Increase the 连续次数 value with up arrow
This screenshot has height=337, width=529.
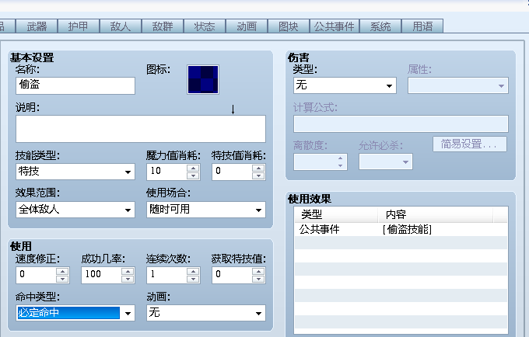193,271
